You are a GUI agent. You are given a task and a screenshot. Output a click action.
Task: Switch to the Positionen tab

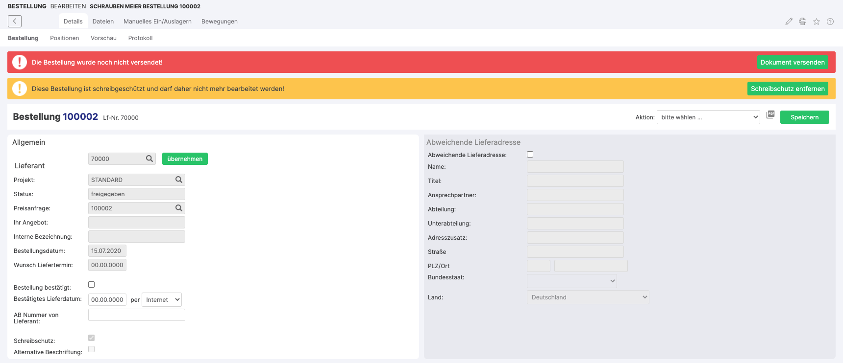click(x=64, y=38)
